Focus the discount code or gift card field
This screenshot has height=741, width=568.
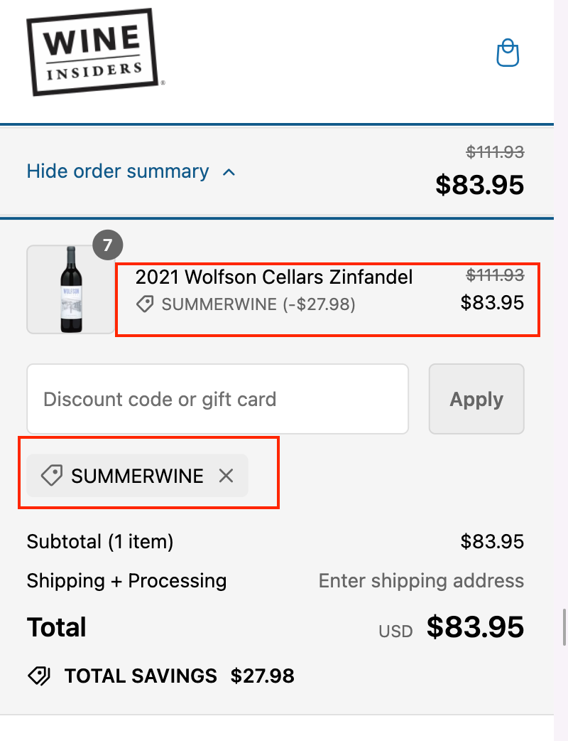pos(217,399)
